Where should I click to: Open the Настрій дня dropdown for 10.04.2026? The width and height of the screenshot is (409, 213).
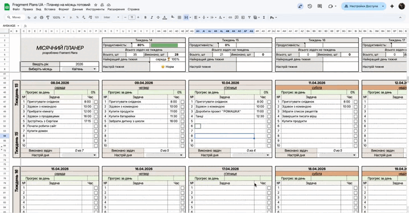pyautogui.click(x=268, y=155)
